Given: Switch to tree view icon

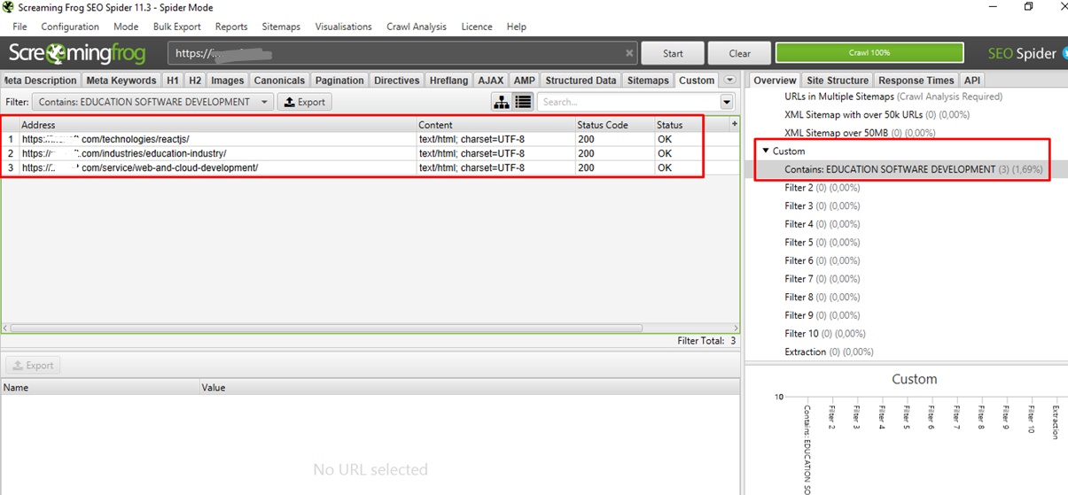Looking at the screenshot, I should click(502, 102).
